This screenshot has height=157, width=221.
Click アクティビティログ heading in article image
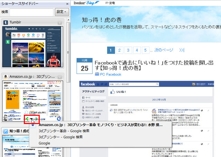coord(93,91)
